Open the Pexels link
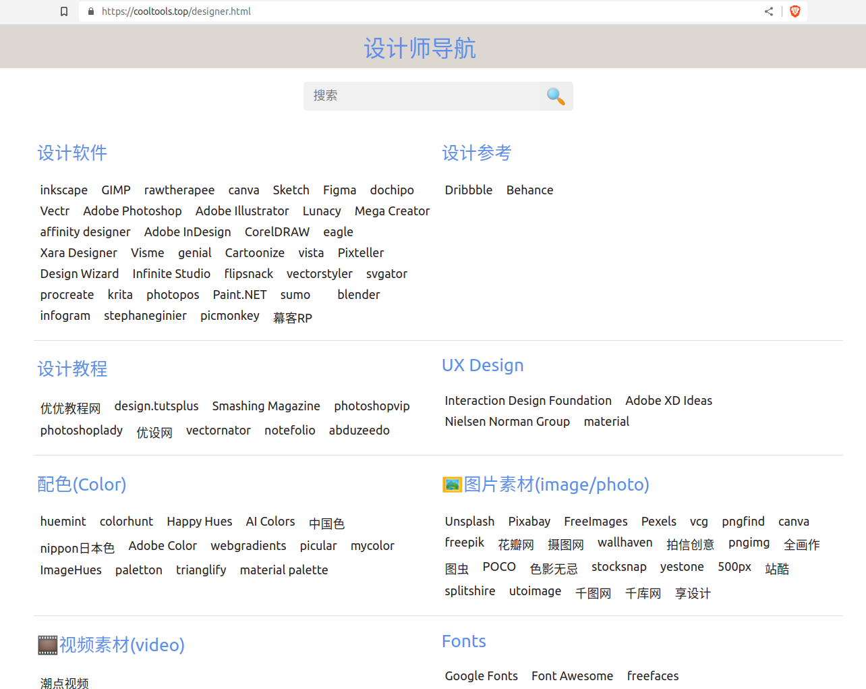The image size is (866, 689). tap(659, 522)
